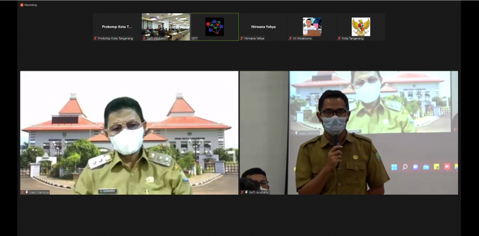This screenshot has height=236, width=479.
Task: Select the Prokomp Kota T... participant tile
Action: pos(117,27)
